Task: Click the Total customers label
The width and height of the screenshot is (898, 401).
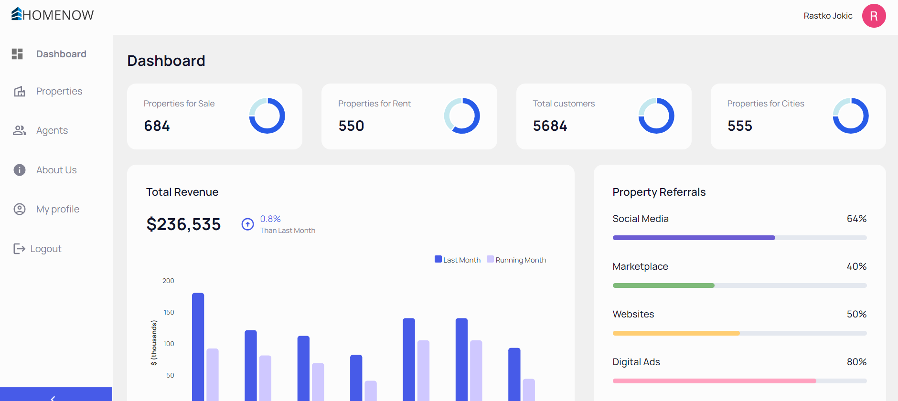Action: pos(564,104)
